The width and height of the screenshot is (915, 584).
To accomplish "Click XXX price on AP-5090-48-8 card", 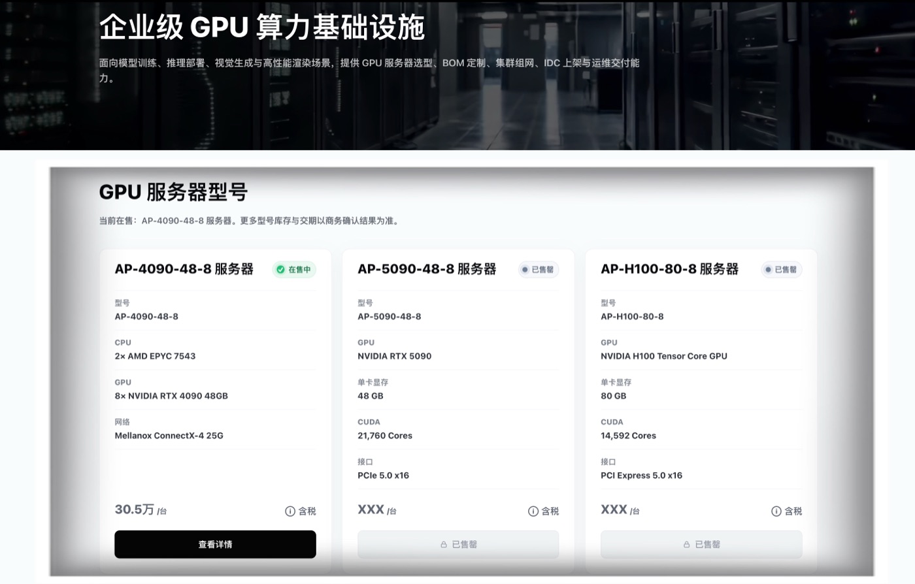I will pyautogui.click(x=371, y=510).
